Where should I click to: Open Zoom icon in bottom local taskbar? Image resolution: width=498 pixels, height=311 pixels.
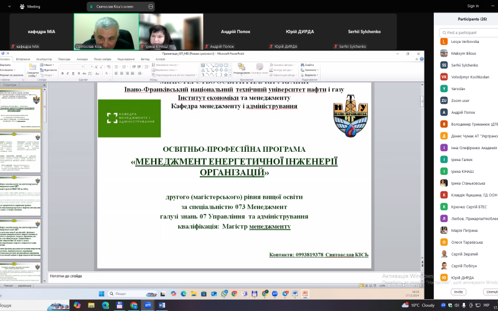[148, 305]
